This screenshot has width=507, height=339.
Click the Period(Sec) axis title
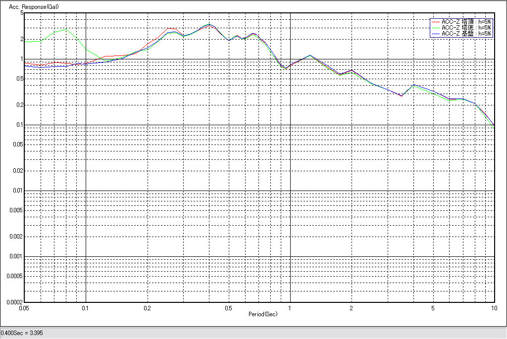(x=263, y=314)
